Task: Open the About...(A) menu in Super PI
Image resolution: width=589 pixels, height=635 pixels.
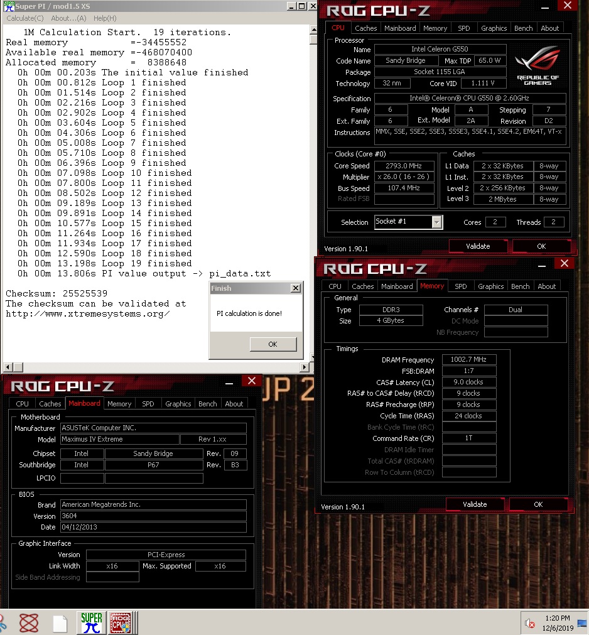Action: point(68,18)
